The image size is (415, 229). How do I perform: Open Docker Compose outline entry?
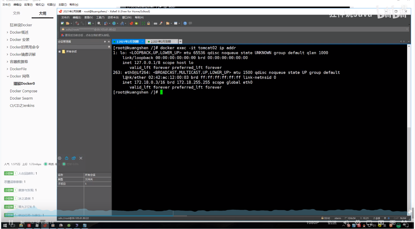coord(23,91)
